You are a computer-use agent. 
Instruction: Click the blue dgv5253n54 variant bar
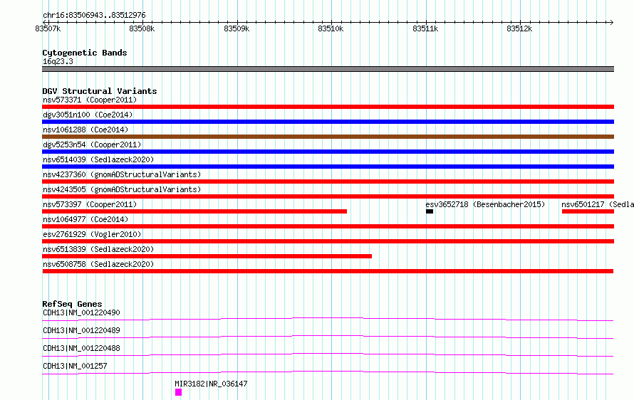(328, 152)
